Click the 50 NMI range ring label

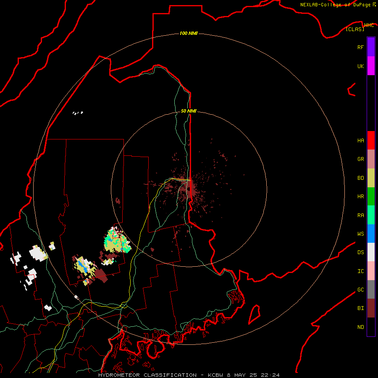coord(189,111)
